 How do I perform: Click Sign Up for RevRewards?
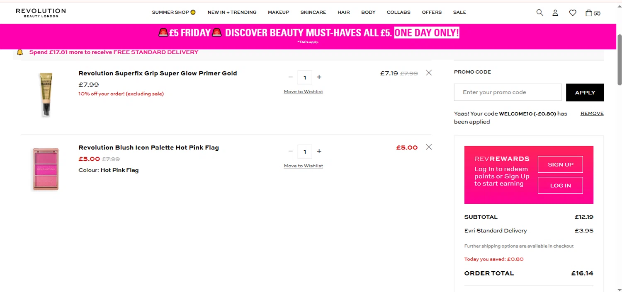coord(560,164)
